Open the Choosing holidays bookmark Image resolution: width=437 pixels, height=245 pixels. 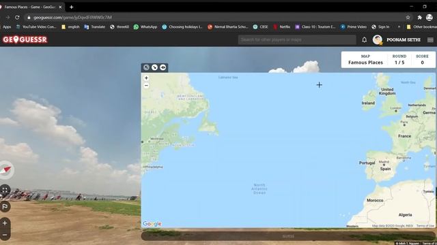point(182,27)
